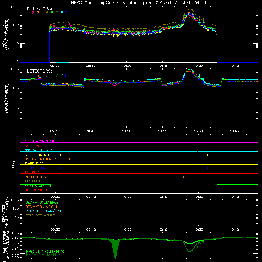This screenshot has width=262, height=262.
Task: Click yellow detector 4 in the front segments legend
Action: pyautogui.click(x=43, y=13)
